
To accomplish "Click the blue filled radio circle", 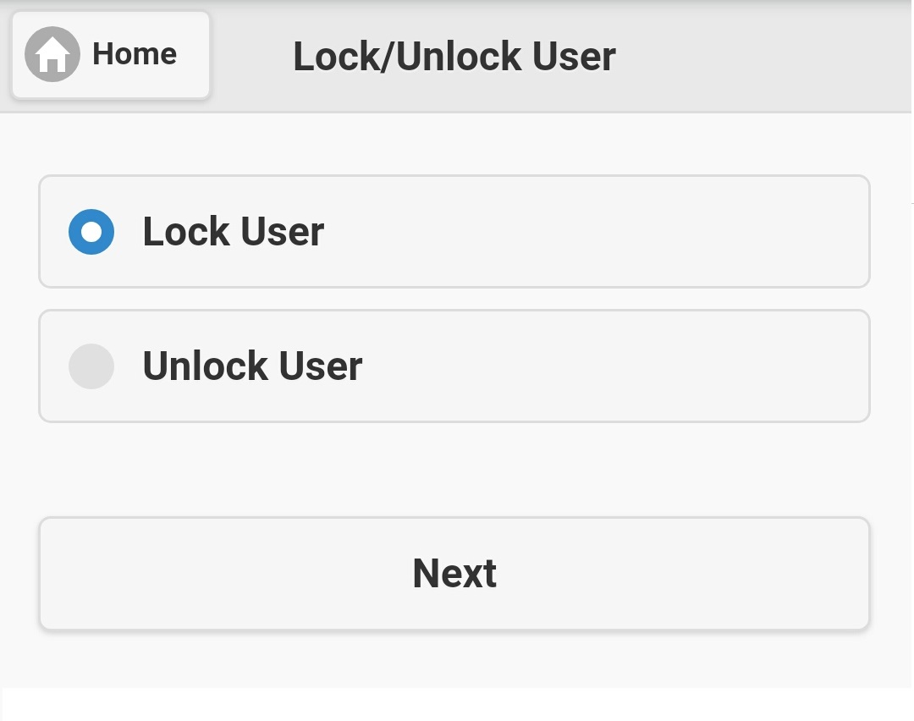I will [91, 232].
